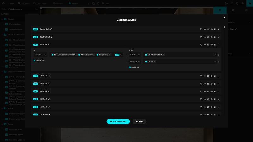The height and width of the screenshot is (142, 253).
Task: Toggle AND badge on Single Sink
Action: (x=35, y=29)
